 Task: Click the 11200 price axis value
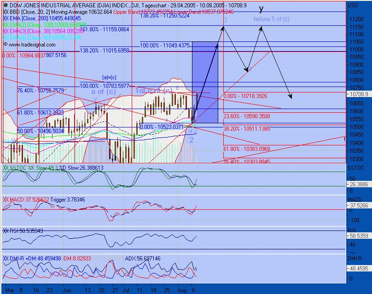click(x=357, y=19)
